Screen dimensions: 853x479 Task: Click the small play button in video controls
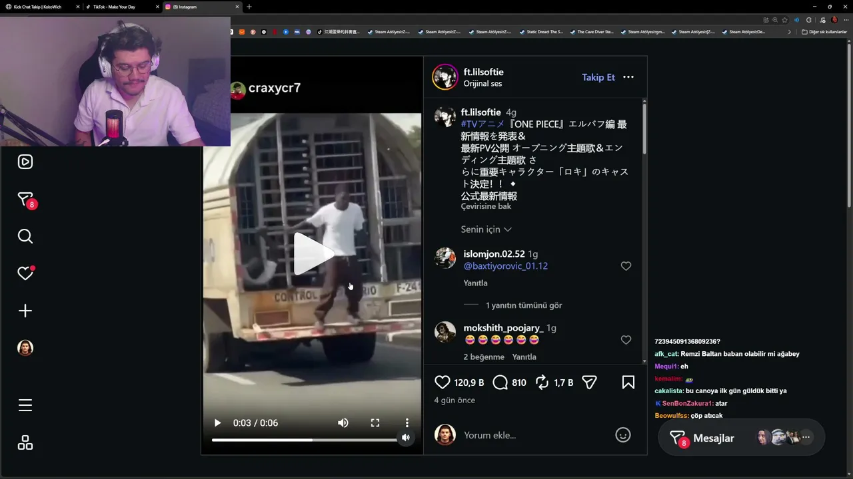click(217, 423)
